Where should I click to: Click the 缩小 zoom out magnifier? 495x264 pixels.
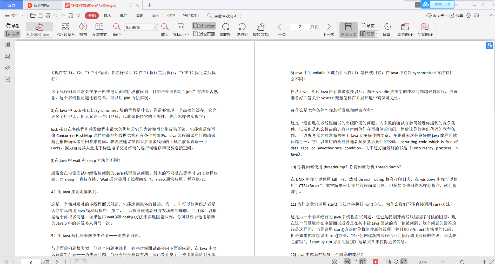[117, 30]
